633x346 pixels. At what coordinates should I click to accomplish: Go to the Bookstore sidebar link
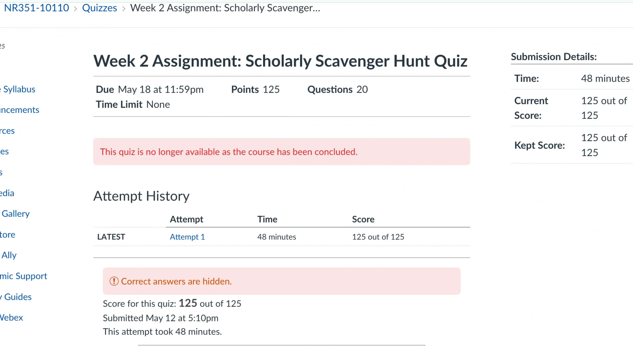pyautogui.click(x=8, y=234)
